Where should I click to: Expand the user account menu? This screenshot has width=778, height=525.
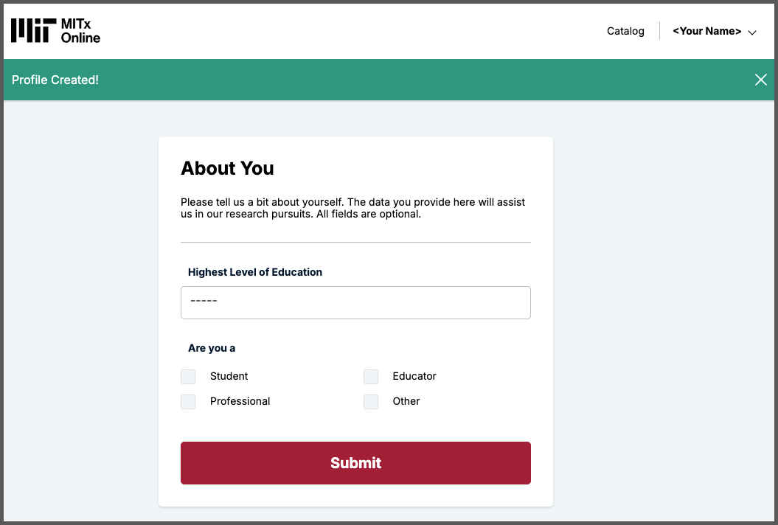712,31
